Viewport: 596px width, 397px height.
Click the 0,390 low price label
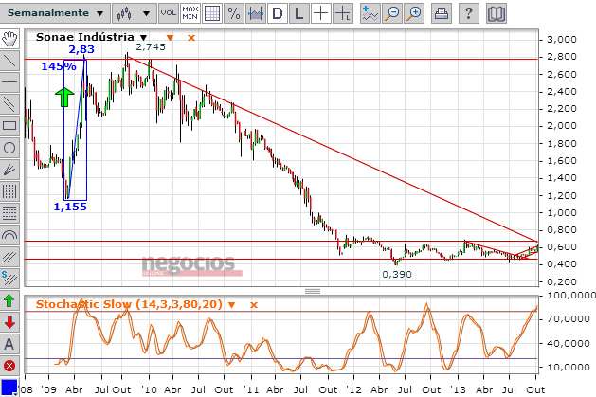coord(397,274)
